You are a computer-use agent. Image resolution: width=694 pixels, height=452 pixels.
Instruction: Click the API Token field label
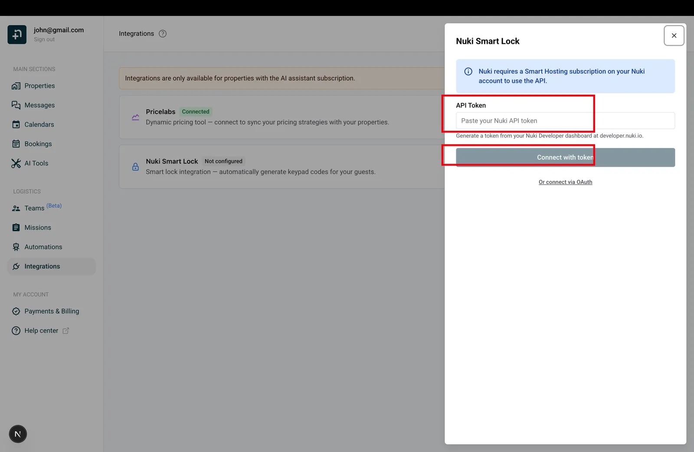[x=471, y=106]
